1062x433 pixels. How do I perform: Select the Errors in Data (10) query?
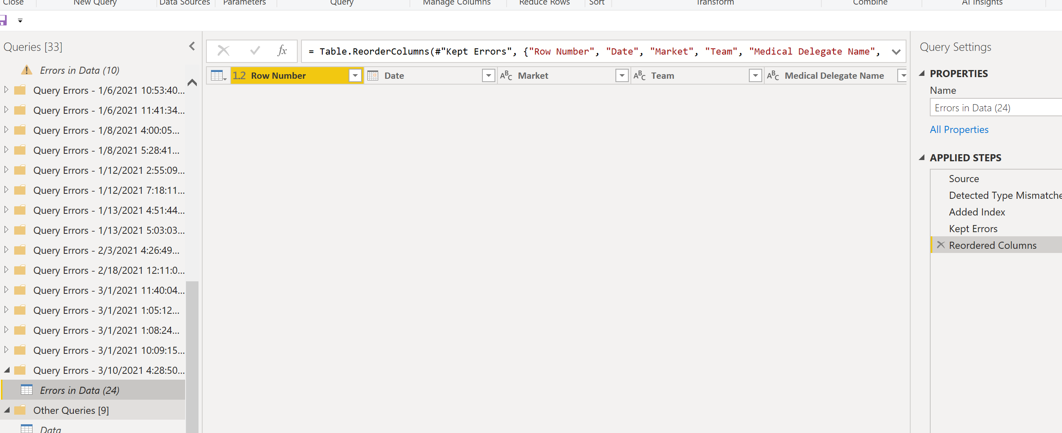80,70
